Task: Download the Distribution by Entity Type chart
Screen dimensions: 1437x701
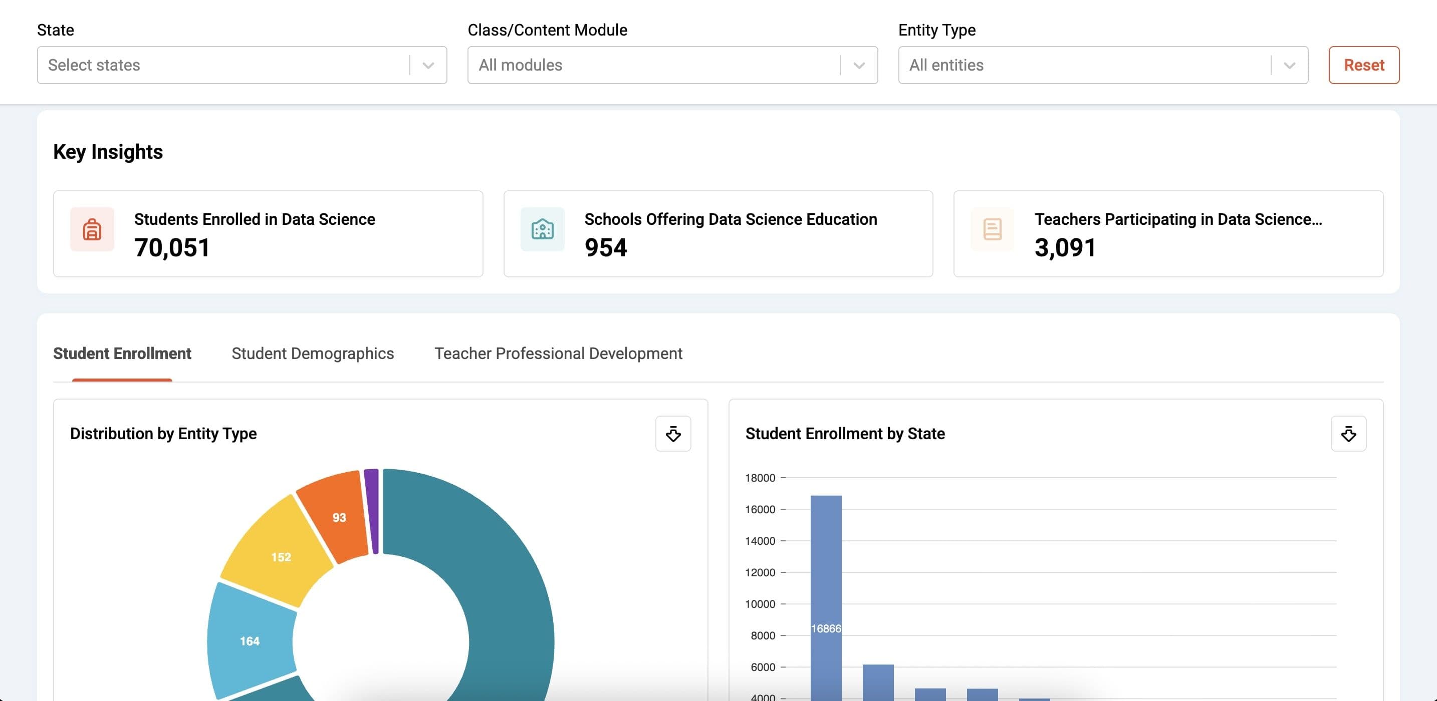Action: [673, 433]
